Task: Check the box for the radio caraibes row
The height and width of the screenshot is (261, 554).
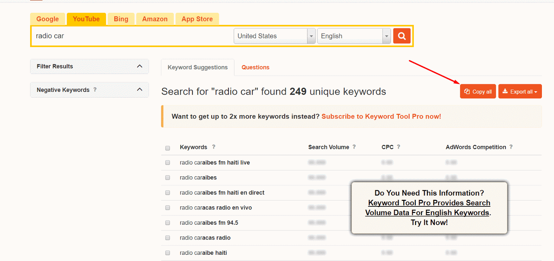Action: [168, 178]
